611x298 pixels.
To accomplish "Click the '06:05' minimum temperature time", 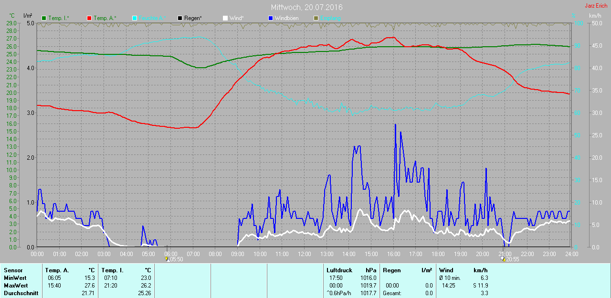I will tap(54, 278).
